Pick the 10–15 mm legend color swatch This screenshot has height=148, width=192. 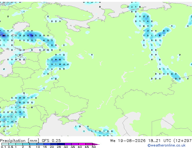pos(40,144)
